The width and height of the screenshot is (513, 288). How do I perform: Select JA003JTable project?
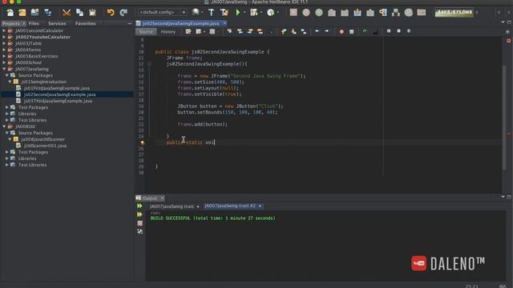29,43
